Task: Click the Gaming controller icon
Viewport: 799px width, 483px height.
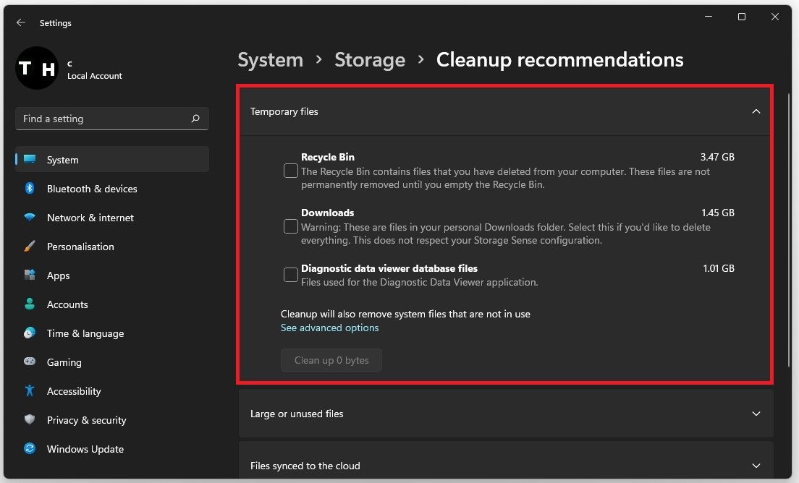Action: (x=30, y=362)
